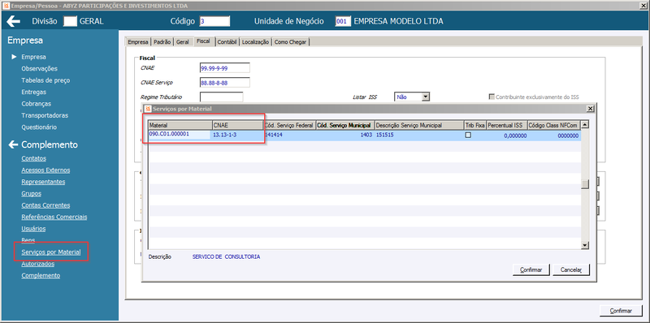Click the Cód. Serviço Federal column header
Viewport: 650px width, 323px height.
click(x=289, y=125)
